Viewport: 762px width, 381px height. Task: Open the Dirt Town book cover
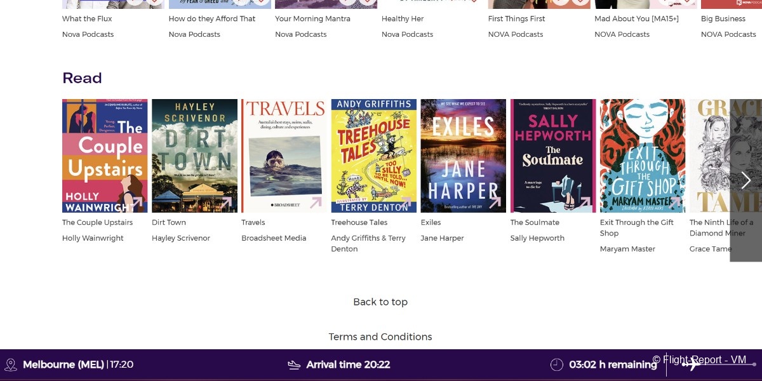194,156
